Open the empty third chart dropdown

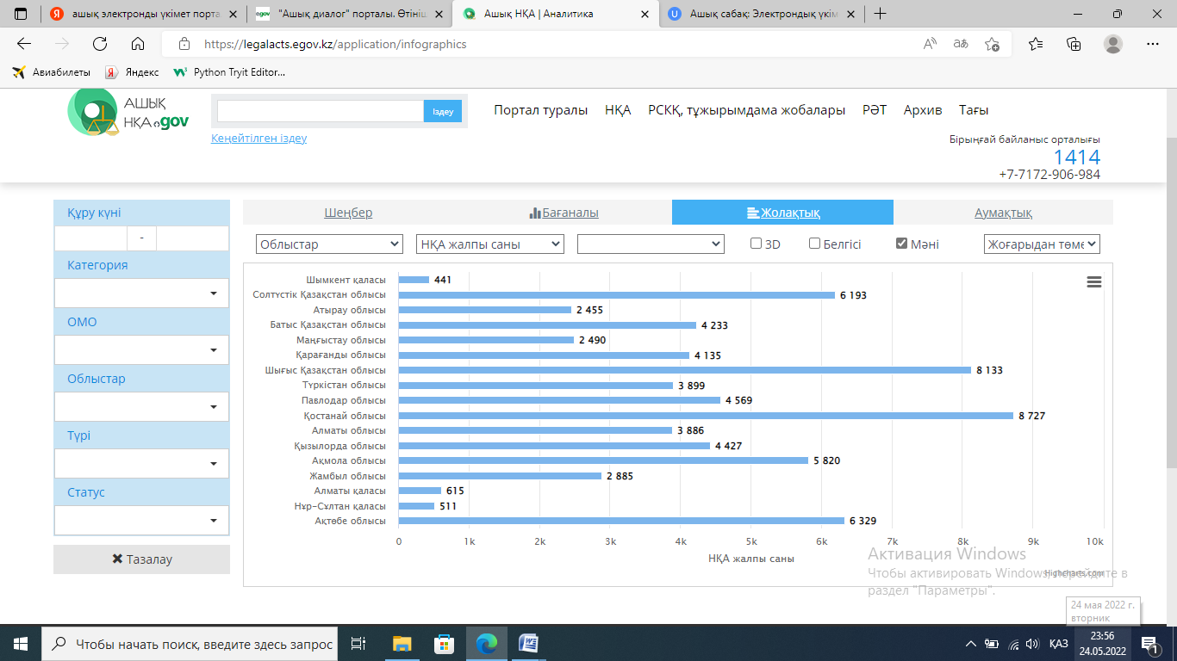[651, 244]
